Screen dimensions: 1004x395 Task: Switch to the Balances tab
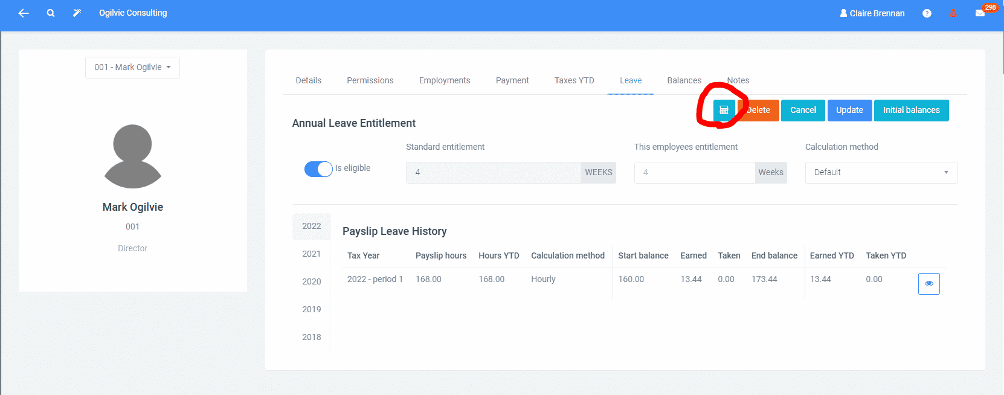tap(684, 80)
